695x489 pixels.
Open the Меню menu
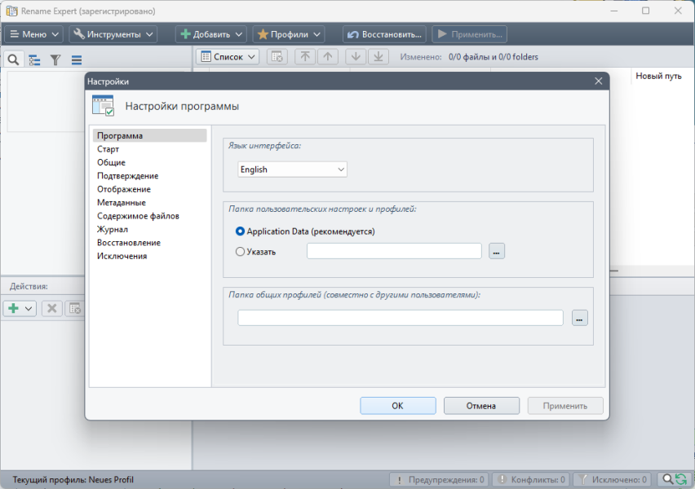[x=33, y=34]
